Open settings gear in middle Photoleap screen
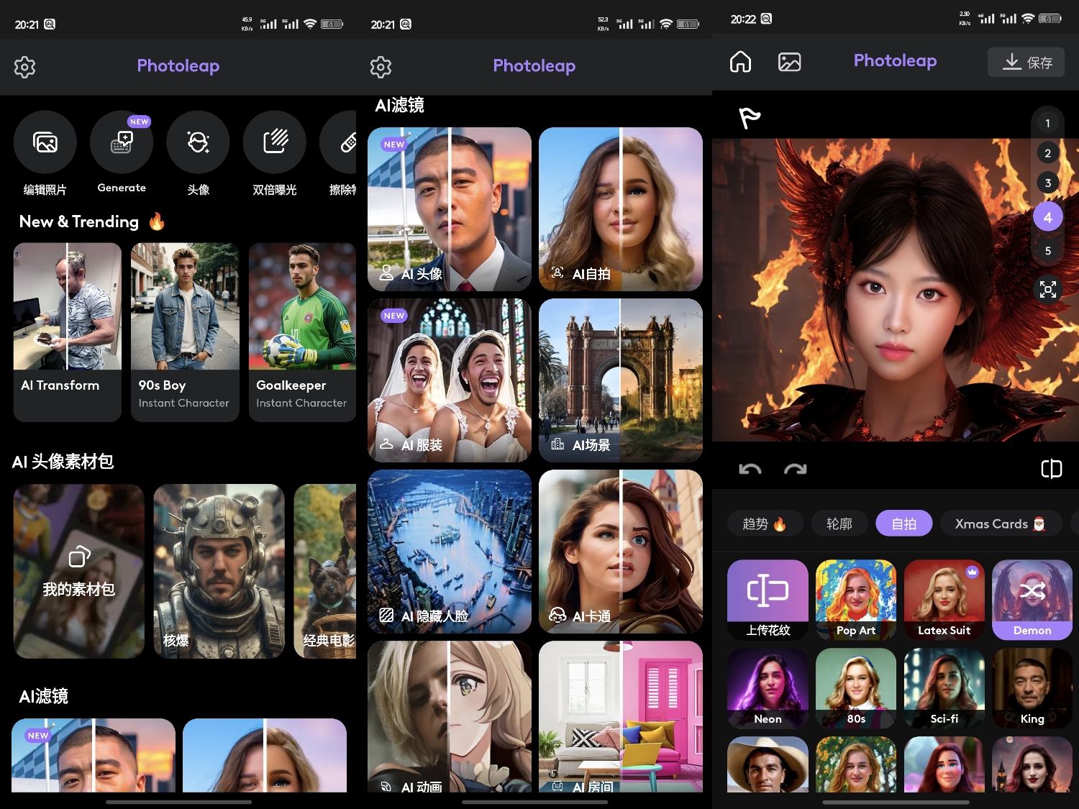The width and height of the screenshot is (1079, 809). 381,67
